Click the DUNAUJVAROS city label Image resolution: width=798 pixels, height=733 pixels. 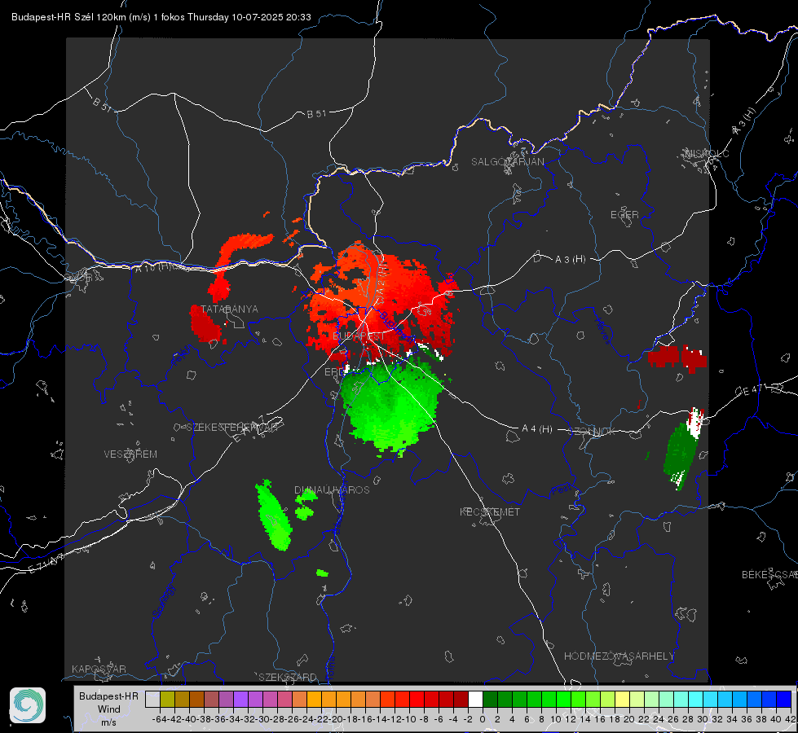tap(332, 489)
